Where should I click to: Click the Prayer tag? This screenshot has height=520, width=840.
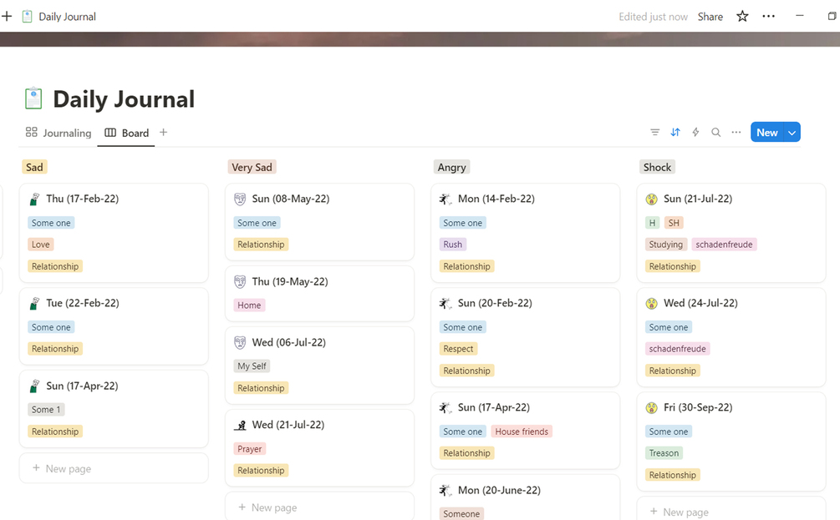click(x=250, y=449)
